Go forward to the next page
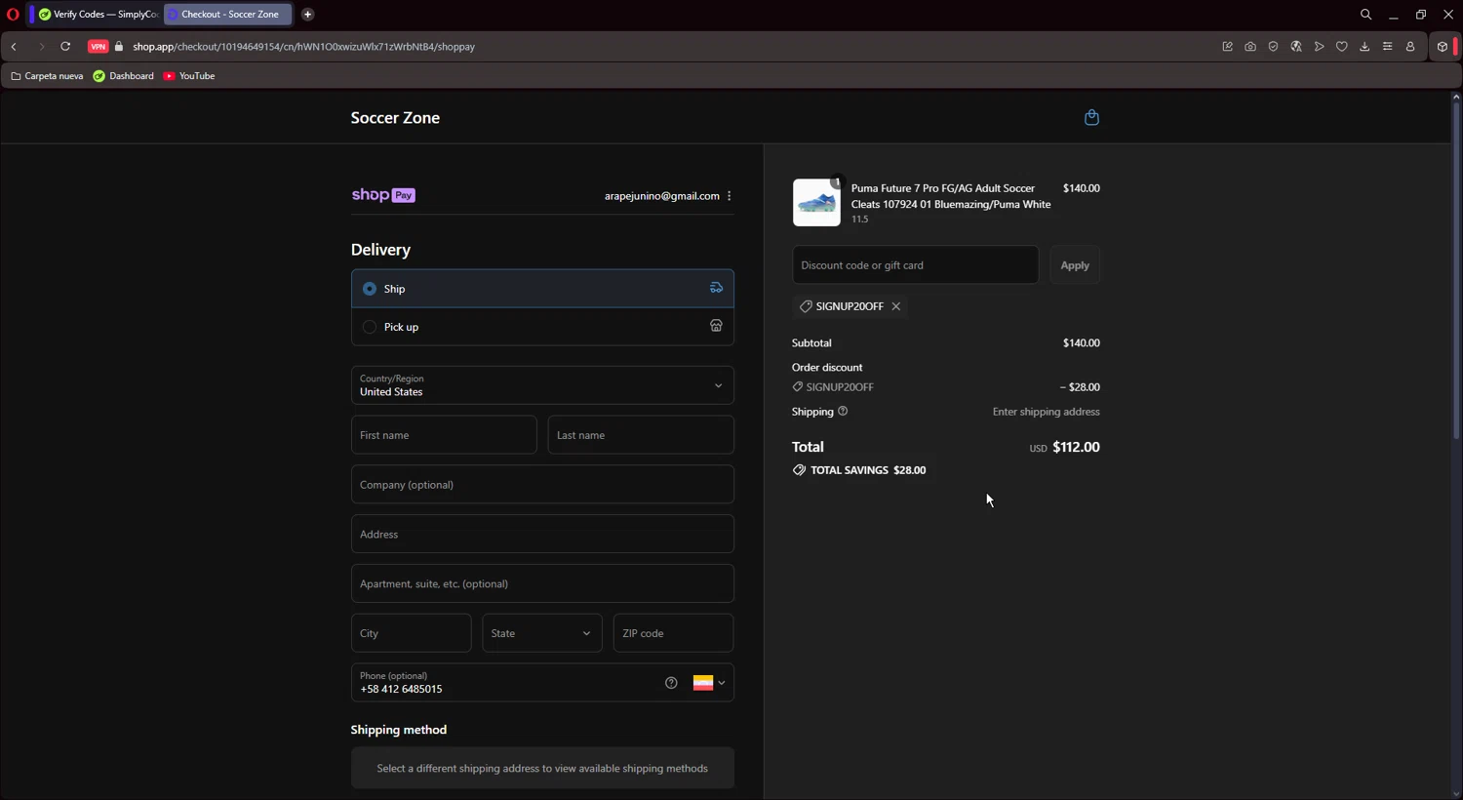The image size is (1463, 800). coord(41,47)
